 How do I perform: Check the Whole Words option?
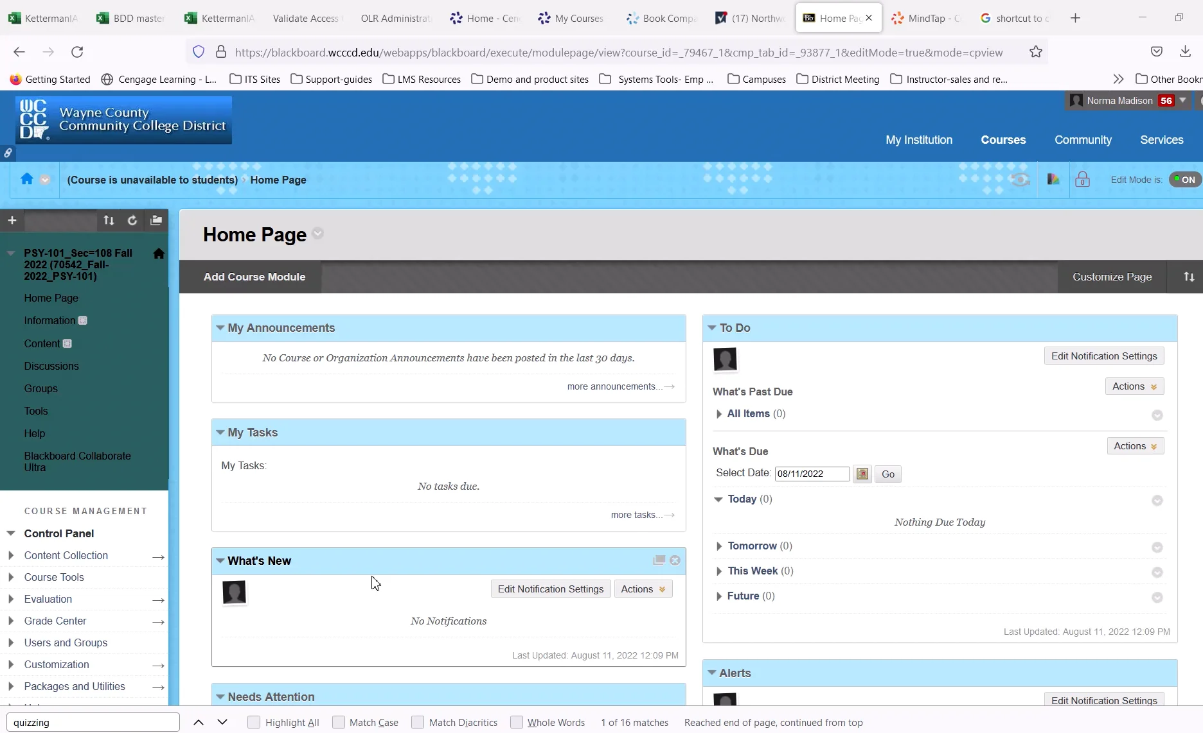click(x=517, y=722)
